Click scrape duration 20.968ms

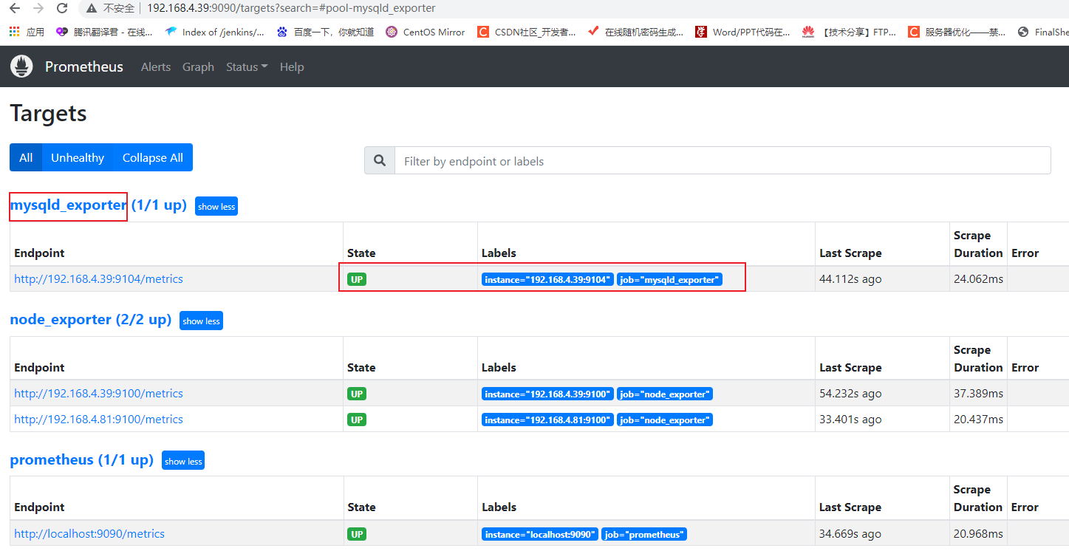(x=978, y=533)
